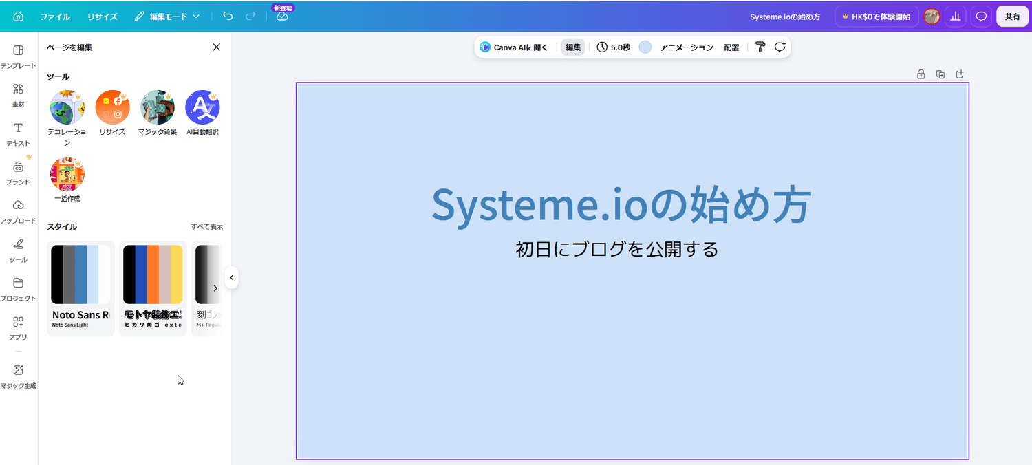Screen dimensions: 1032x465
Task: Open the user profile avatar
Action: point(932,17)
